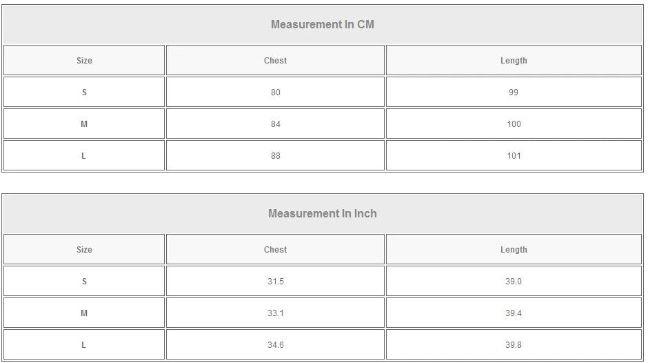
Task: Select the 33.1 inch chest cell
Action: [275, 313]
